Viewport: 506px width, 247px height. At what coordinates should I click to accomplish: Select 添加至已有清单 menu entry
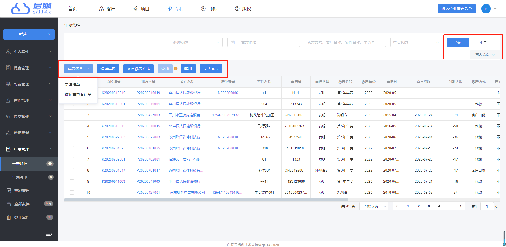pyautogui.click(x=78, y=95)
